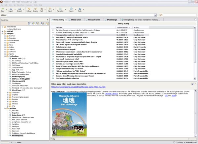Screen dimensions: 198x144
Task: Open dropdown arrow next to Mark
Action: [45, 10]
